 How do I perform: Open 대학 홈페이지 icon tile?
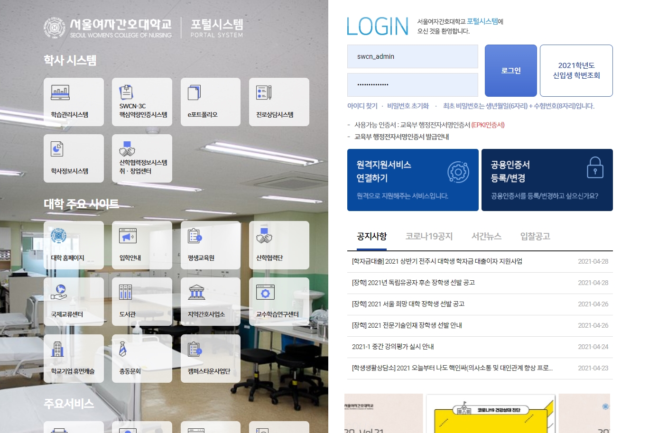tap(74, 245)
